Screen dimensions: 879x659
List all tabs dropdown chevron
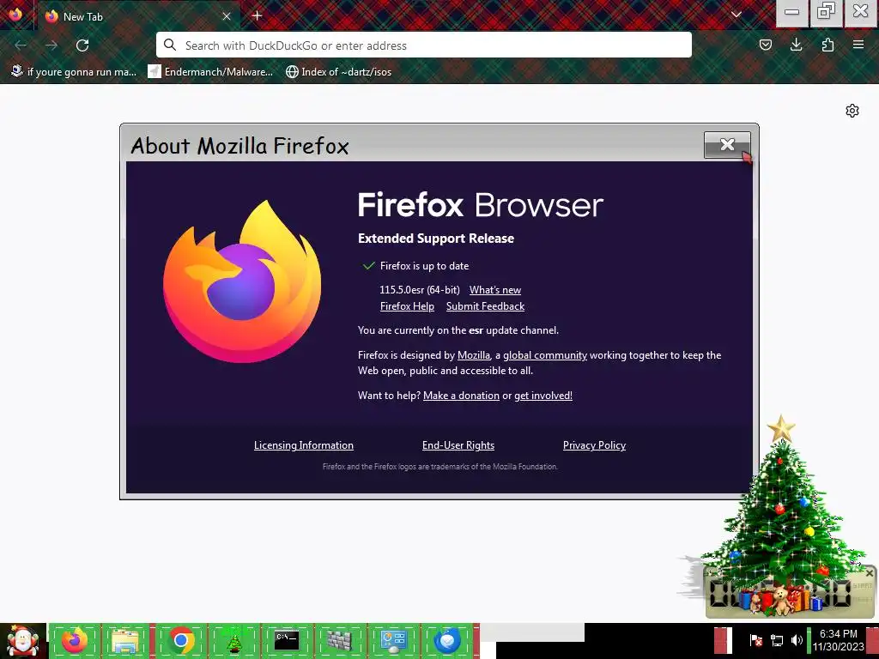tap(737, 15)
